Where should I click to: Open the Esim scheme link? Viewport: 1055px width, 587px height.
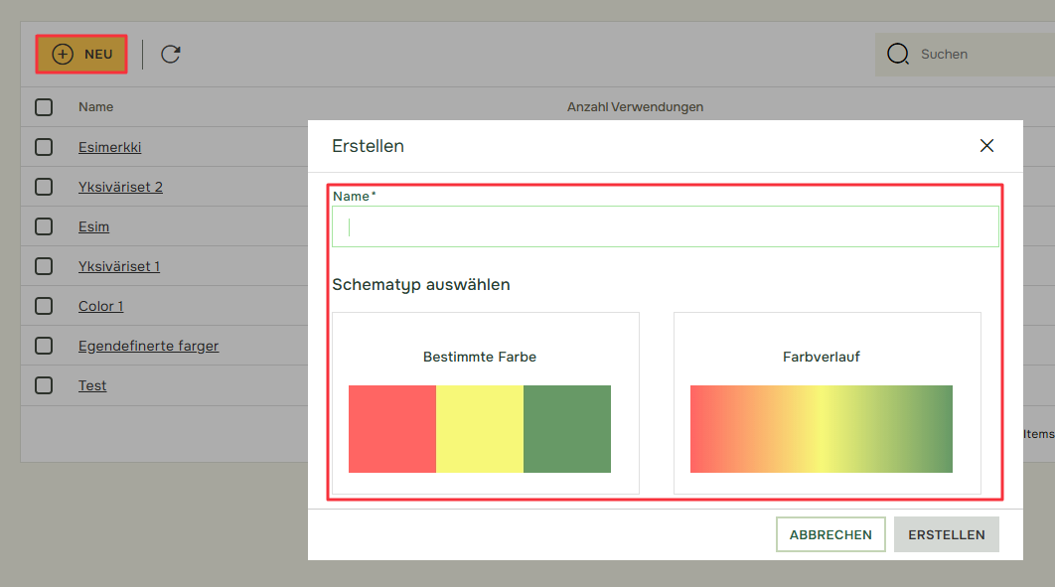pyautogui.click(x=93, y=226)
